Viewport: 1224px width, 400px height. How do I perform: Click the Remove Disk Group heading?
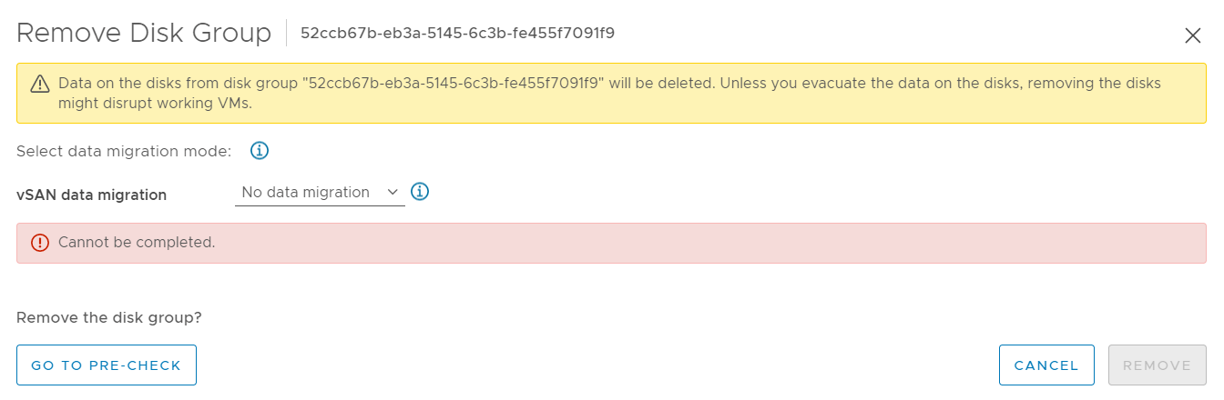pyautogui.click(x=144, y=33)
